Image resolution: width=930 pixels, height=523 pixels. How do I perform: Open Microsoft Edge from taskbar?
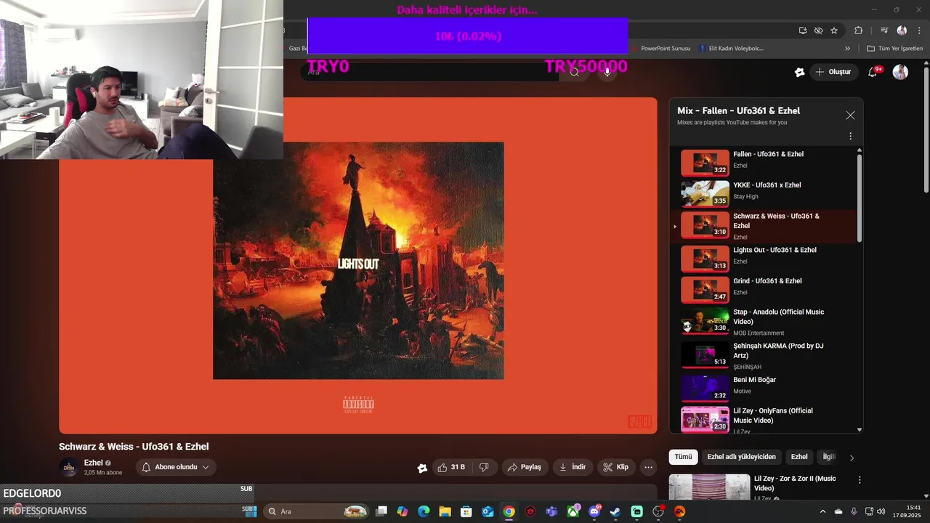(x=424, y=511)
